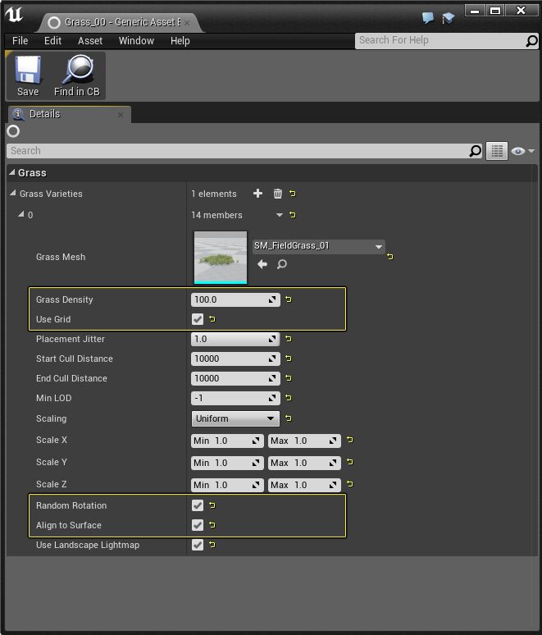Open property matrix grid view button
The image size is (542, 635).
click(x=496, y=151)
